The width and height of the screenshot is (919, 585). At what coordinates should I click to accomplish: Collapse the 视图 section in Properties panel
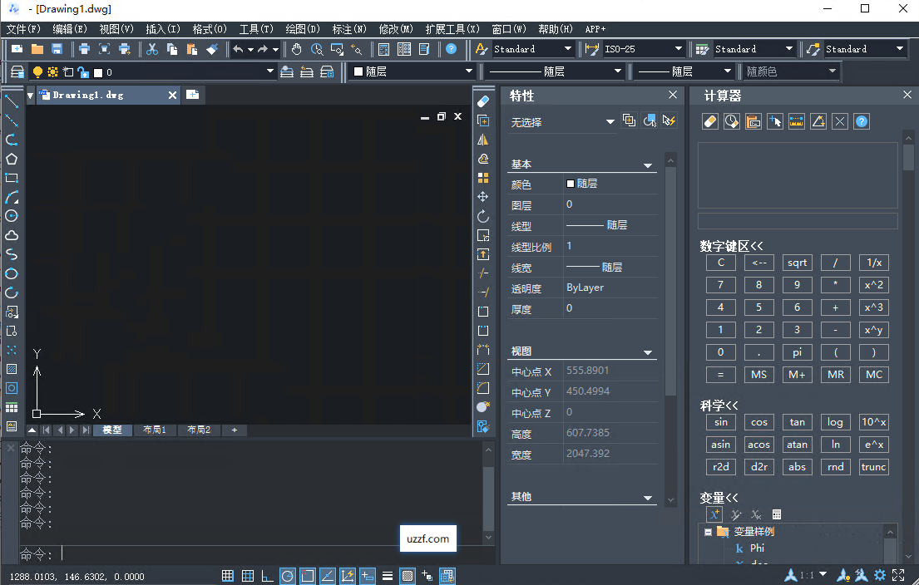(x=647, y=351)
